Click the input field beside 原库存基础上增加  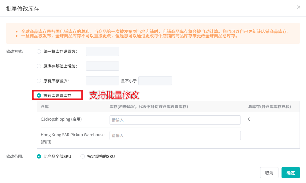coord(103,66)
